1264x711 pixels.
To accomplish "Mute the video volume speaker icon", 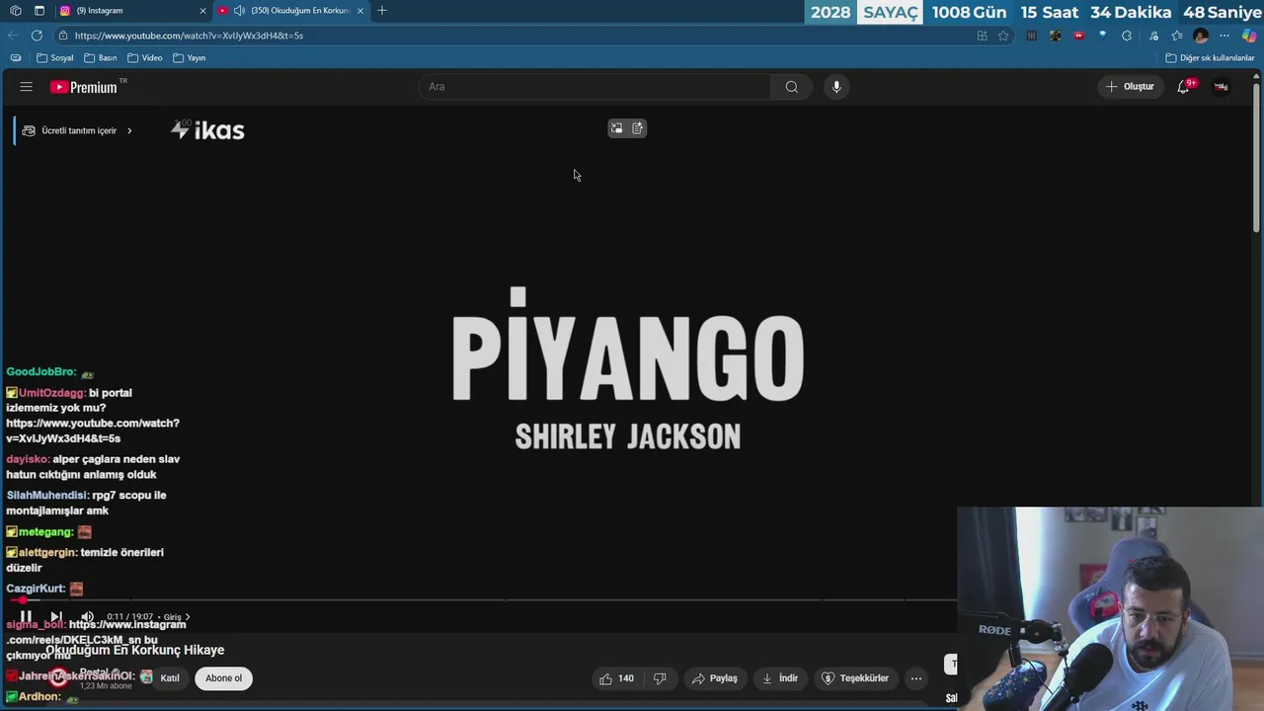I will [x=87, y=616].
